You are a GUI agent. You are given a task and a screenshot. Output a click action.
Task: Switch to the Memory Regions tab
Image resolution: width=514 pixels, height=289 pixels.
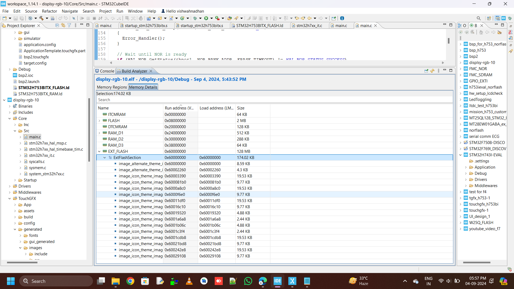pyautogui.click(x=112, y=87)
